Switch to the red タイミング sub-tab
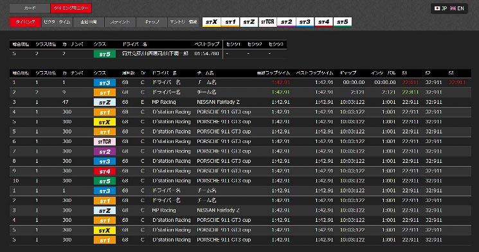479x252 pixels. pyautogui.click(x=25, y=22)
